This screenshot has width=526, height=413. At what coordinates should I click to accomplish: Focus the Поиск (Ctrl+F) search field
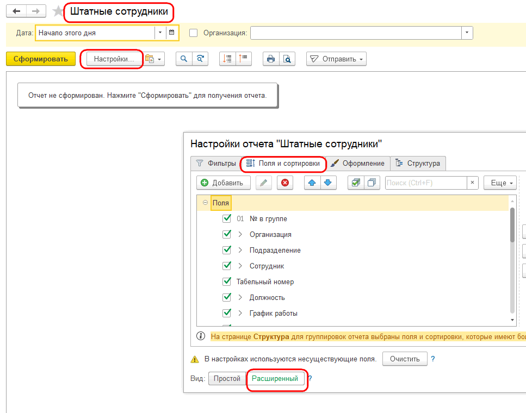tap(426, 183)
